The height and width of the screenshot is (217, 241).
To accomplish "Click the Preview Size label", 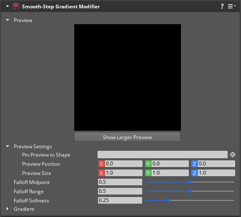I will tap(37, 173).
